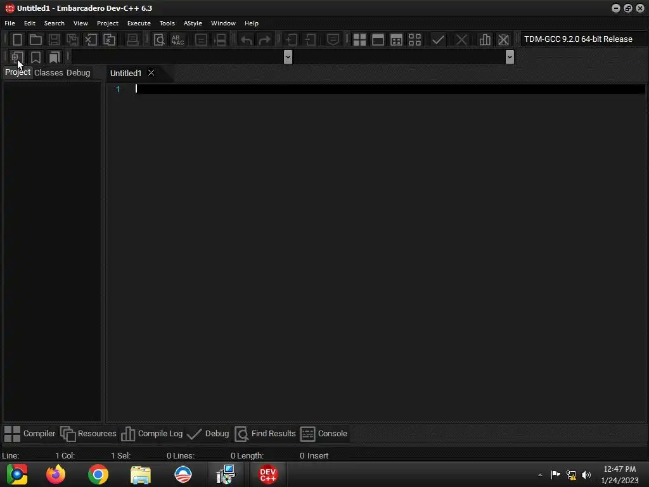Expand the function list combo dropdown
Viewport: 649px width, 487px height.
tap(510, 56)
